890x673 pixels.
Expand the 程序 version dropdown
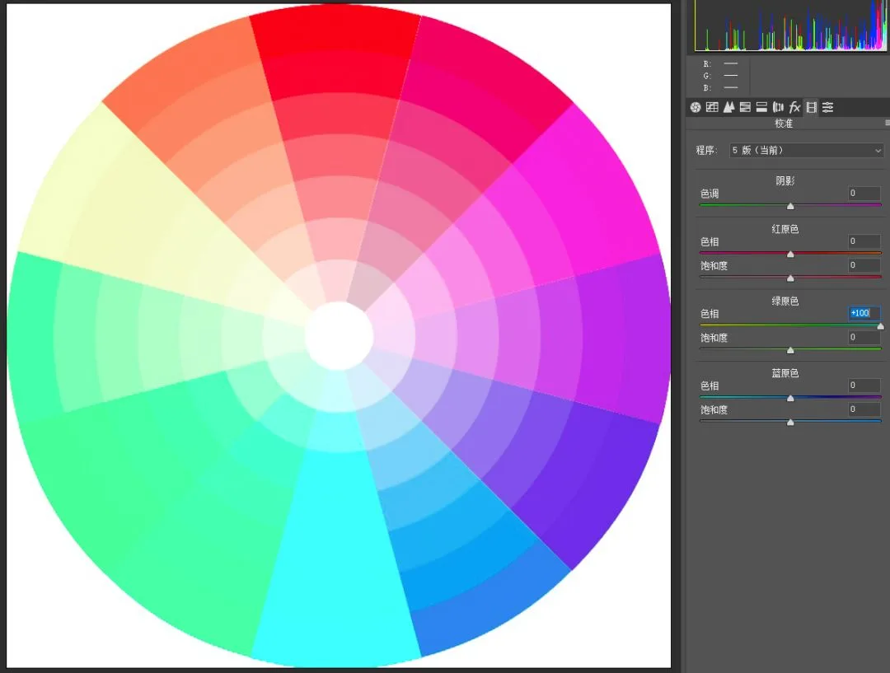pos(806,151)
